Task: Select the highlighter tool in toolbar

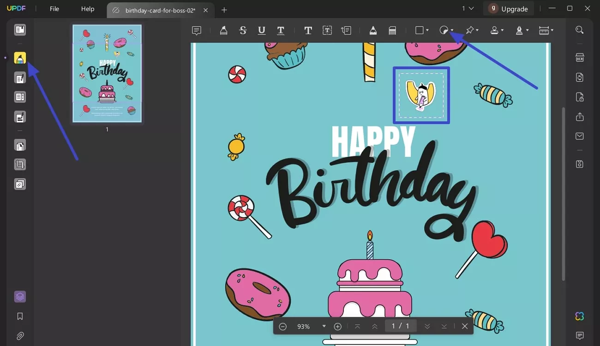Action: (223, 30)
